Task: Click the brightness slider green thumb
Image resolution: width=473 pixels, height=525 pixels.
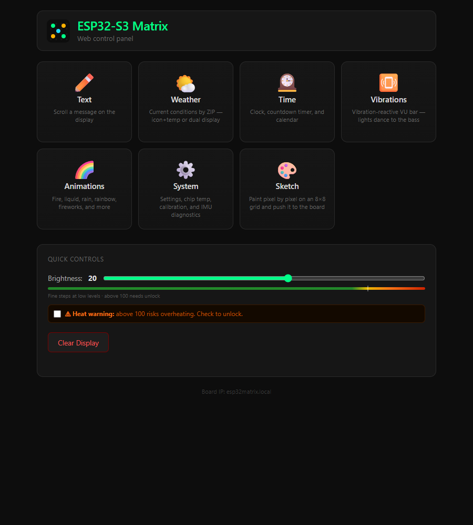Action: (x=288, y=278)
